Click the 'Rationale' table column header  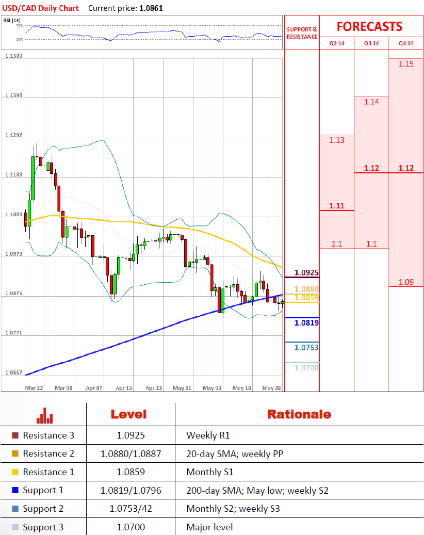(299, 414)
